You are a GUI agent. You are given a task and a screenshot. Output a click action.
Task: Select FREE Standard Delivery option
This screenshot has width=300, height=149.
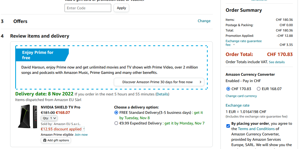[x=116, y=112]
